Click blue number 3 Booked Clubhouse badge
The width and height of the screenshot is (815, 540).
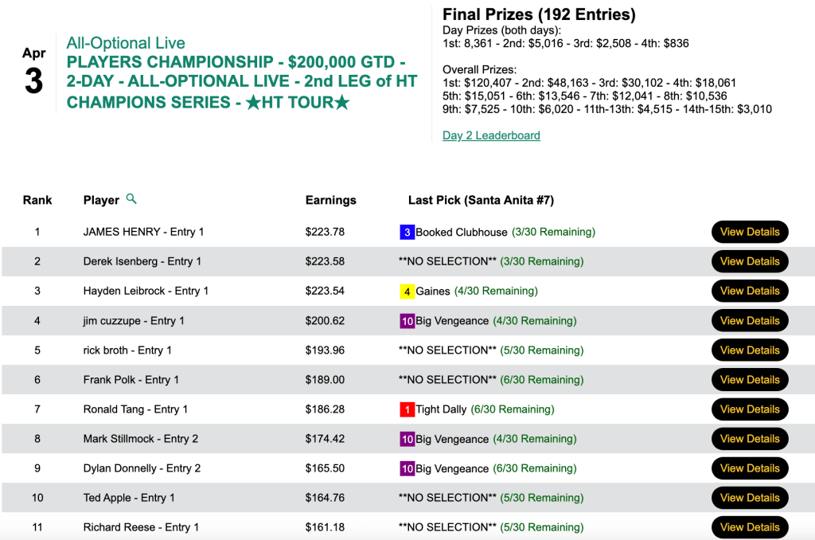coord(407,232)
